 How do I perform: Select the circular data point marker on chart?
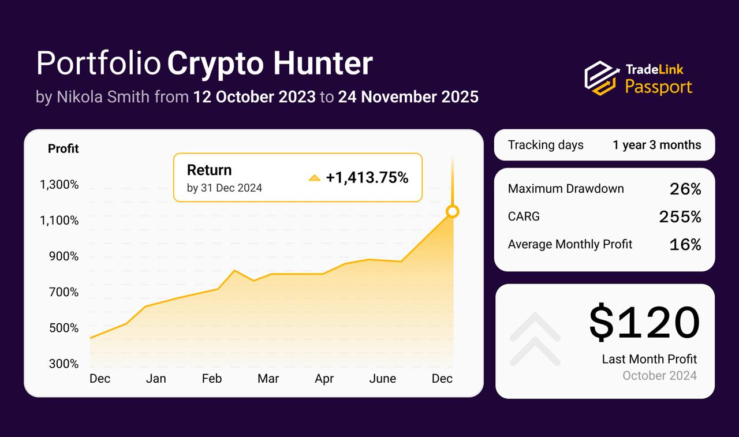453,212
